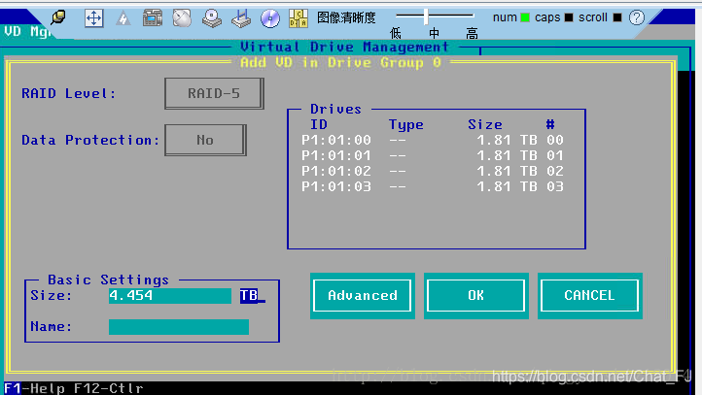This screenshot has width=702, height=395.
Task: Click the pushpin icon in the KVM toolbar
Action: tap(58, 17)
